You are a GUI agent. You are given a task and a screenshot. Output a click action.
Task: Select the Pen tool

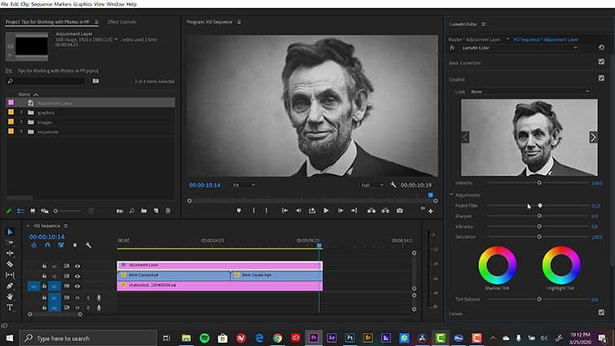(x=10, y=287)
